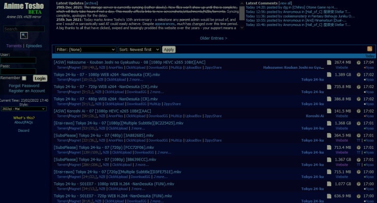The image size is (377, 203).
Task: Click the Latest Updates scrollbar thumb
Action: (x=242, y=13)
